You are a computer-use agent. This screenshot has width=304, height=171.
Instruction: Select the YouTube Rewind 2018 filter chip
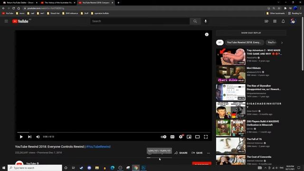point(244,42)
